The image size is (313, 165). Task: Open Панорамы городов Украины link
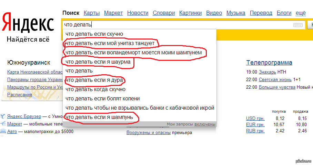[35, 80]
